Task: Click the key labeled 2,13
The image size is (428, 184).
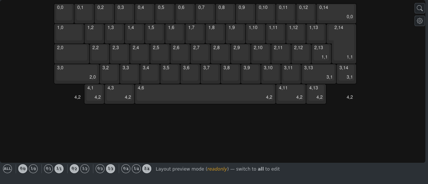Action: point(321,54)
